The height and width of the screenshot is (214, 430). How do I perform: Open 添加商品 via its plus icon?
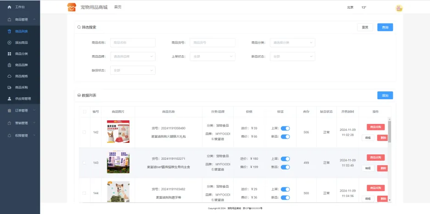click(10, 43)
